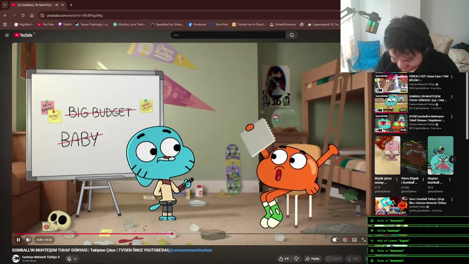
Task: Open the StreamElements bookmark
Action: [x=282, y=25]
